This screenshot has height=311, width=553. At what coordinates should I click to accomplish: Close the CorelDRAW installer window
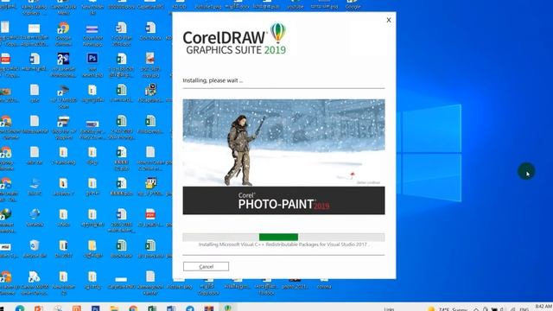tap(389, 20)
